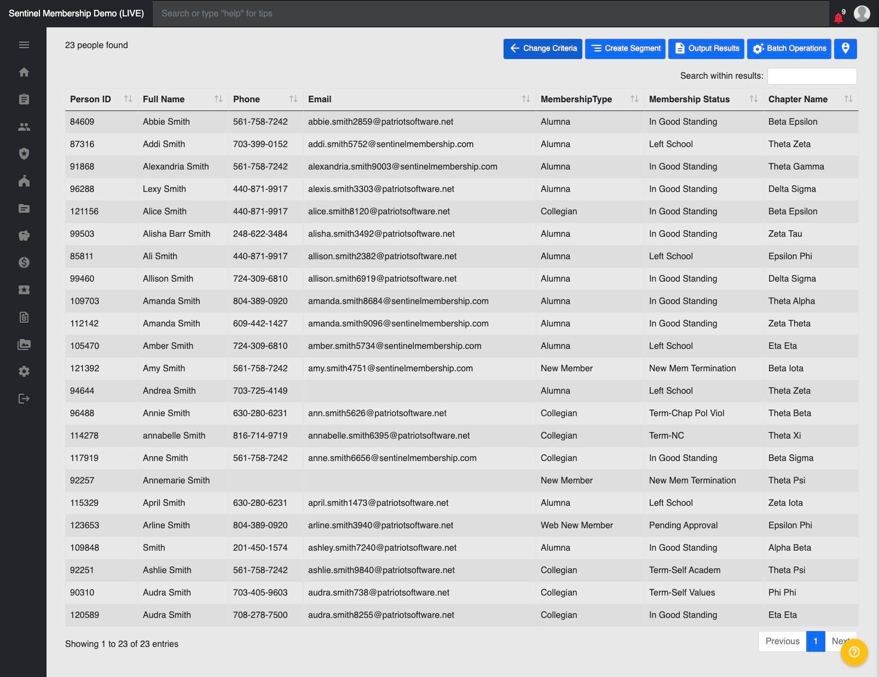Sort table by Membership Status column
The image size is (879, 677).
coord(703,99)
